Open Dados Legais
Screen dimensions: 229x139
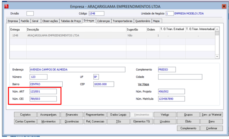118,115
